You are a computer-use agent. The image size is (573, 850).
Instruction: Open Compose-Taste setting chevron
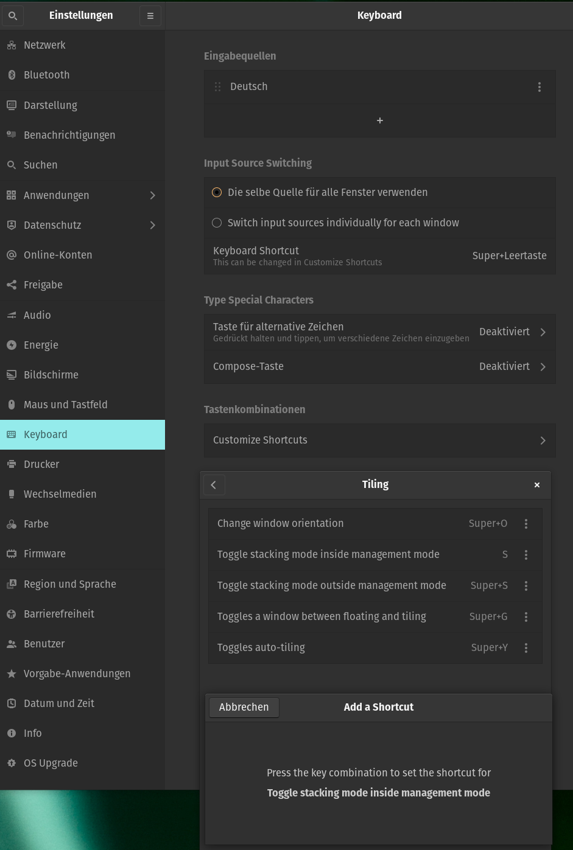pyautogui.click(x=543, y=367)
